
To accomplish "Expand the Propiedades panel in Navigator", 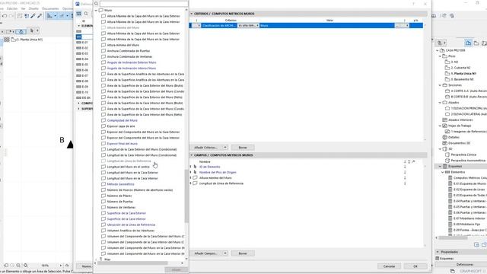I will 438,252.
